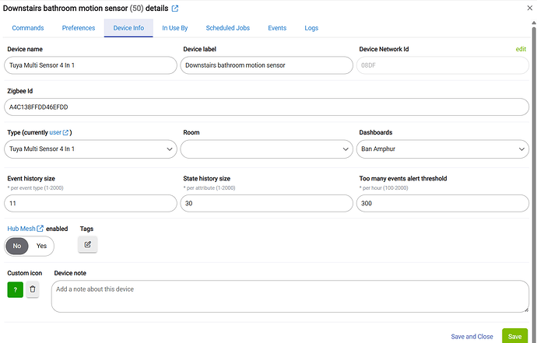Open device details external link icon
The width and height of the screenshot is (537, 343).
(175, 9)
